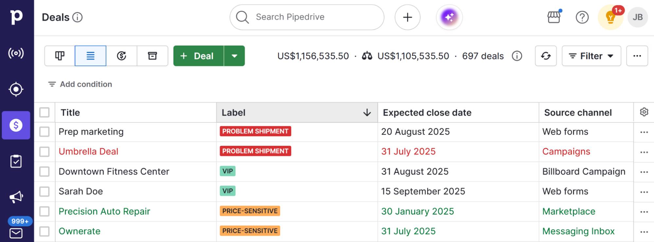Screen dimensions: 654x242
Task: Open the forecast view icon
Action: pos(121,56)
